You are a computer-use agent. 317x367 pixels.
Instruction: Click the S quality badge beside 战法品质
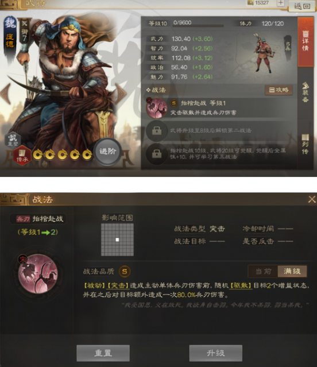click(x=125, y=272)
